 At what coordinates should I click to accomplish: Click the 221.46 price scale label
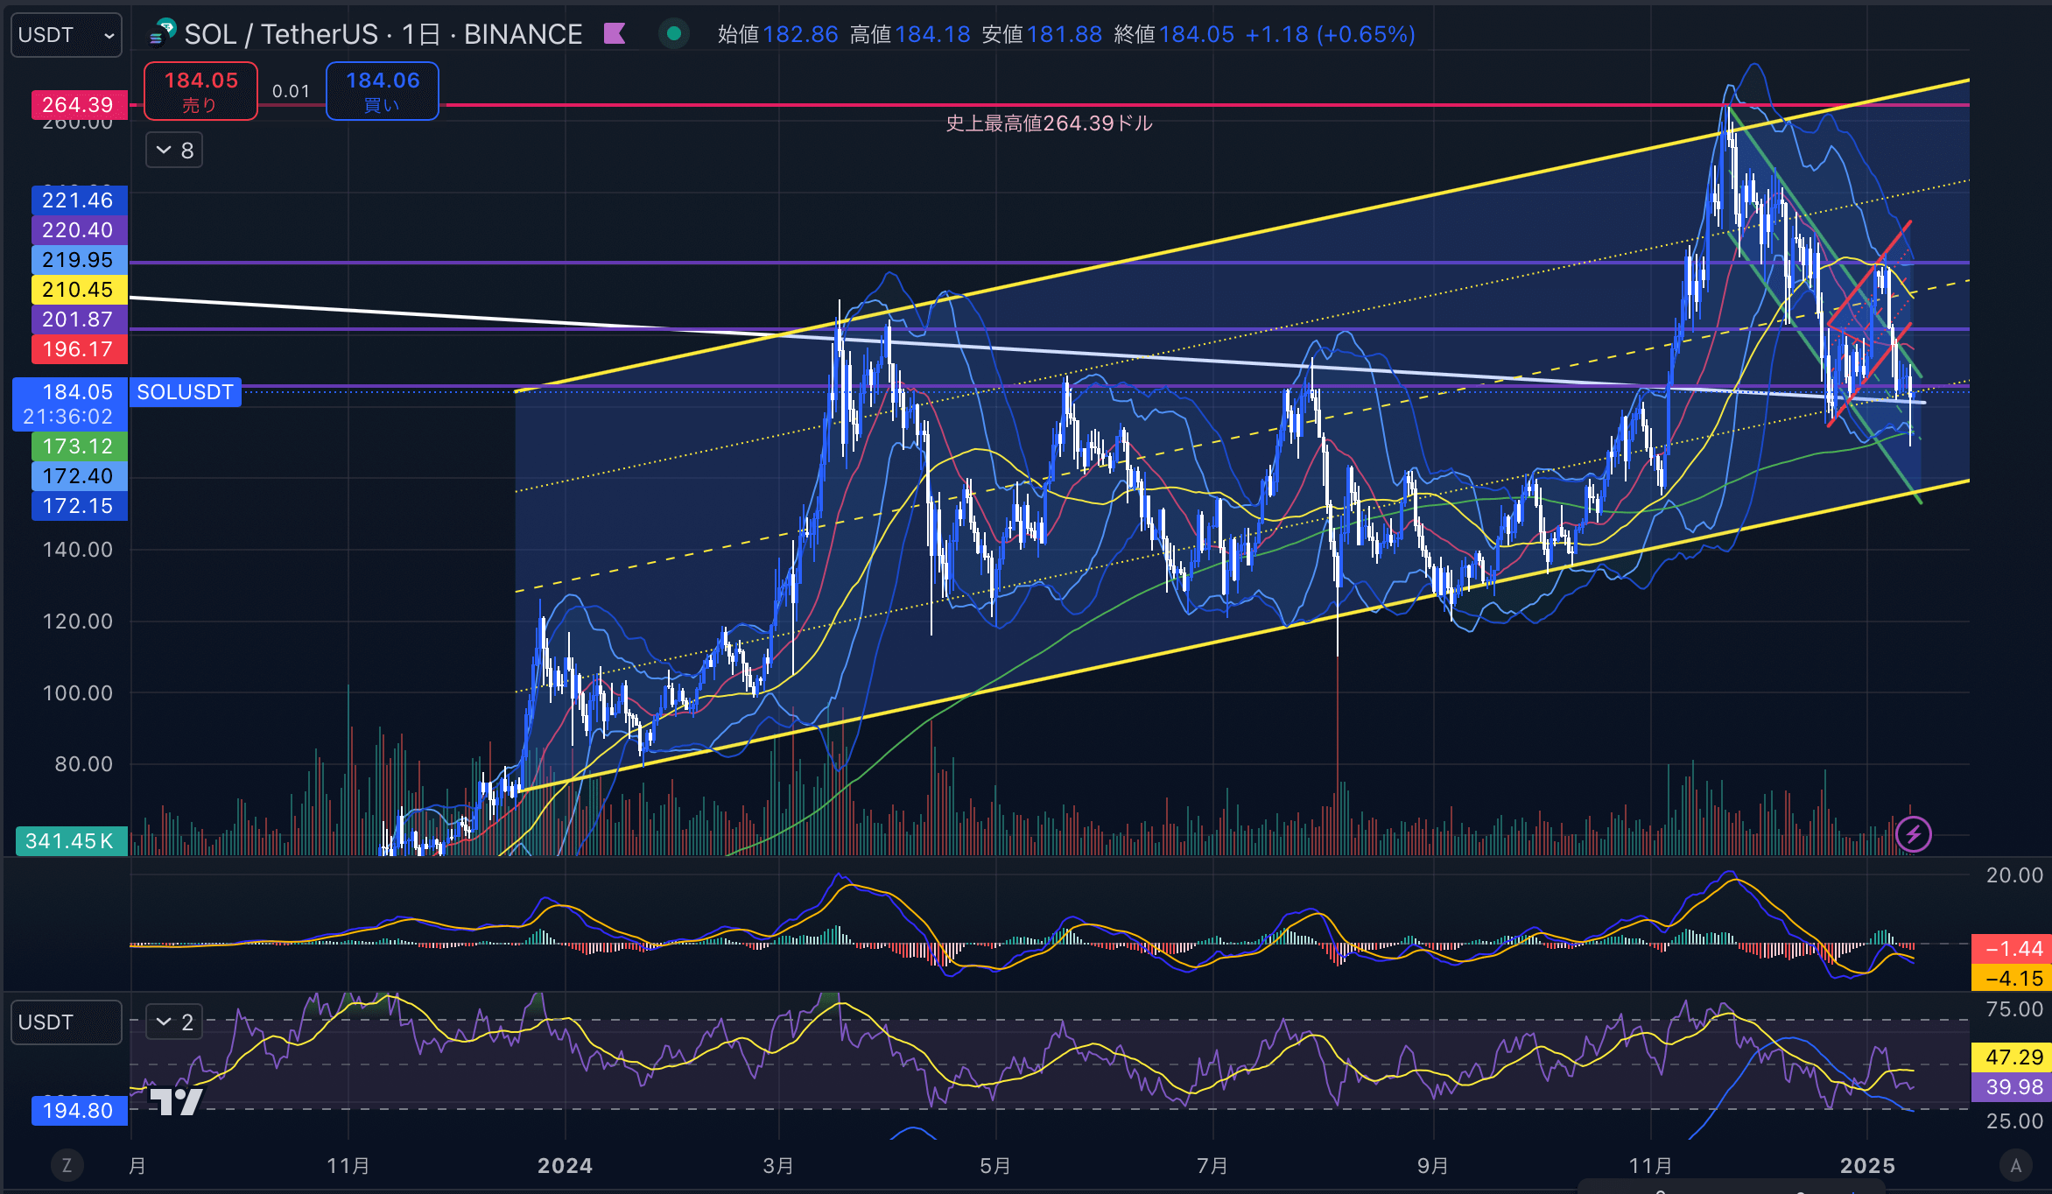coord(79,200)
